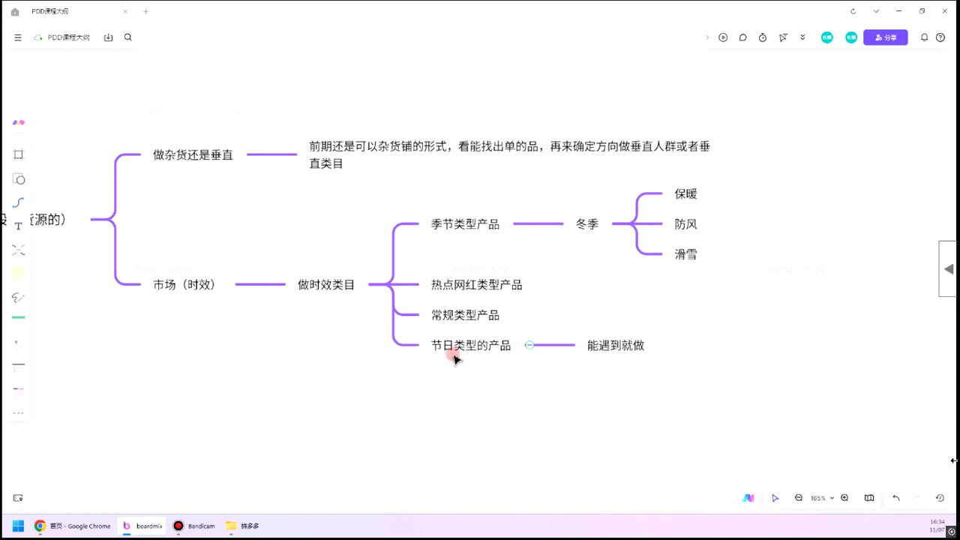Open the 165% zoom level dropdown
This screenshot has width=960, height=540.
coord(822,498)
